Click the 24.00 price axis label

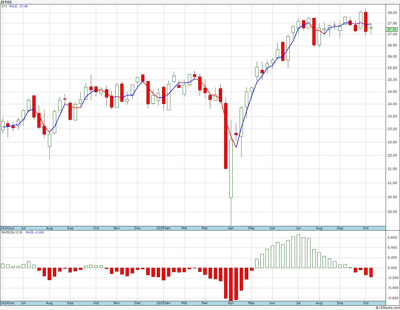pyautogui.click(x=392, y=104)
